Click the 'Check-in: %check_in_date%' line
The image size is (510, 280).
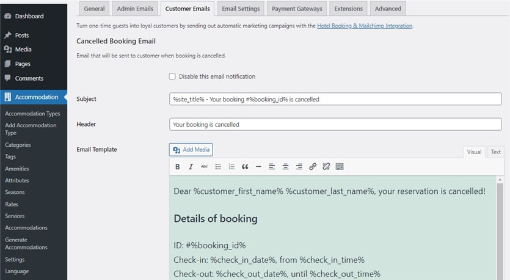269,260
